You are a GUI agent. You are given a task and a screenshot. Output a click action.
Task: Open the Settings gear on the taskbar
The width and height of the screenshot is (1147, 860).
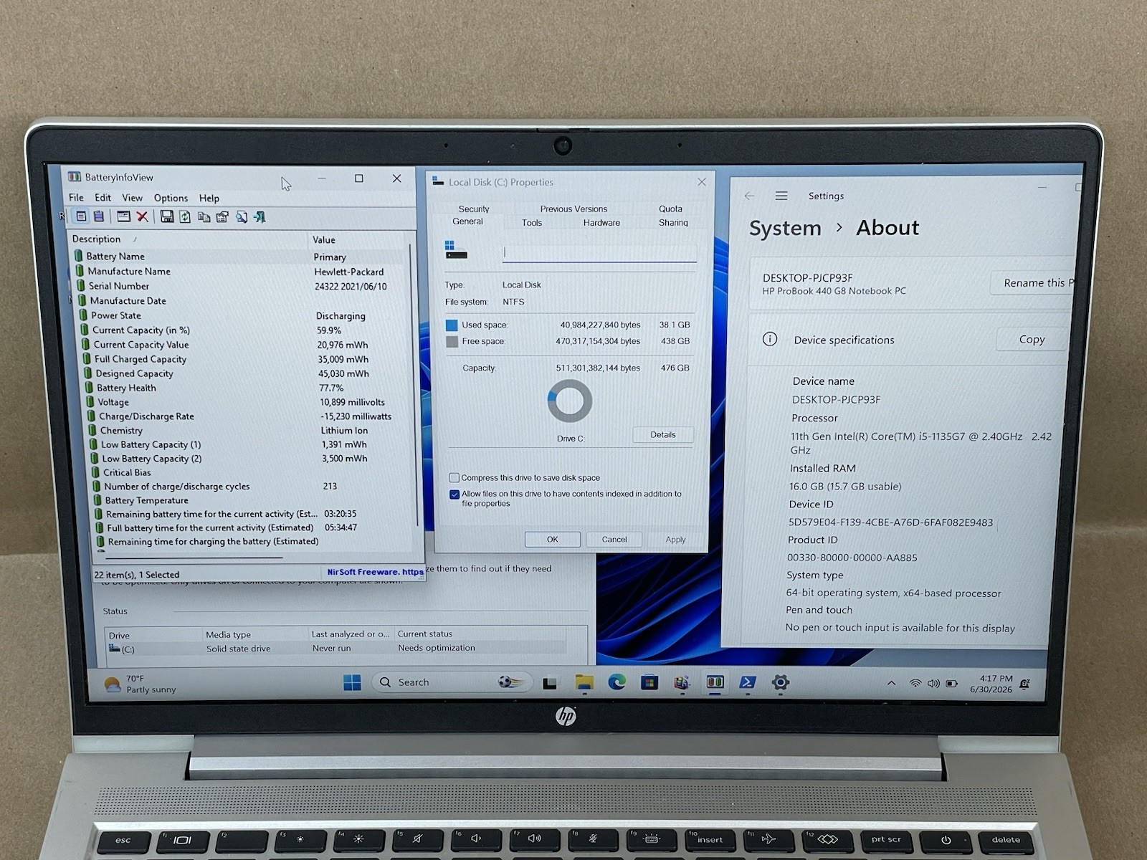click(780, 682)
